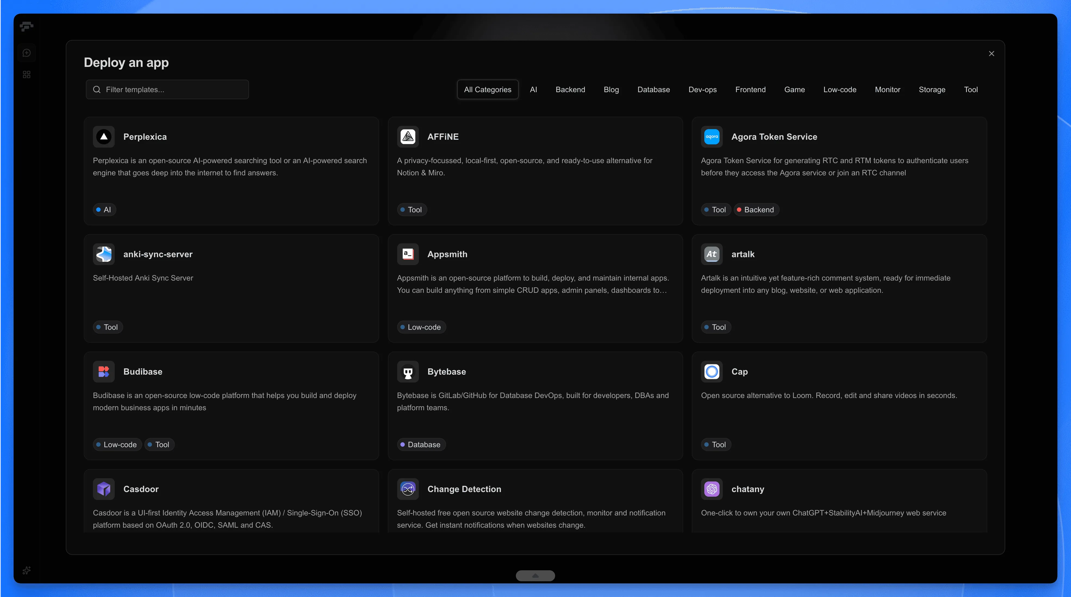Click the Change Detection app icon

(407, 489)
